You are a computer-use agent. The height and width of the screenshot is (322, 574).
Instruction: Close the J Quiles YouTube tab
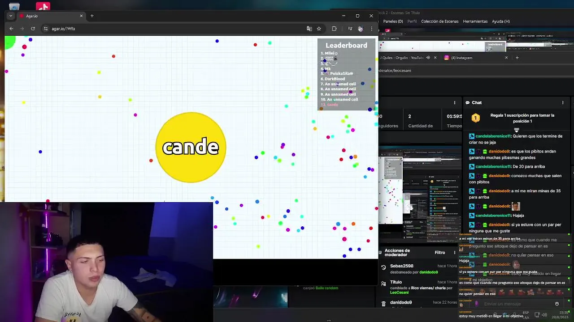tap(435, 58)
